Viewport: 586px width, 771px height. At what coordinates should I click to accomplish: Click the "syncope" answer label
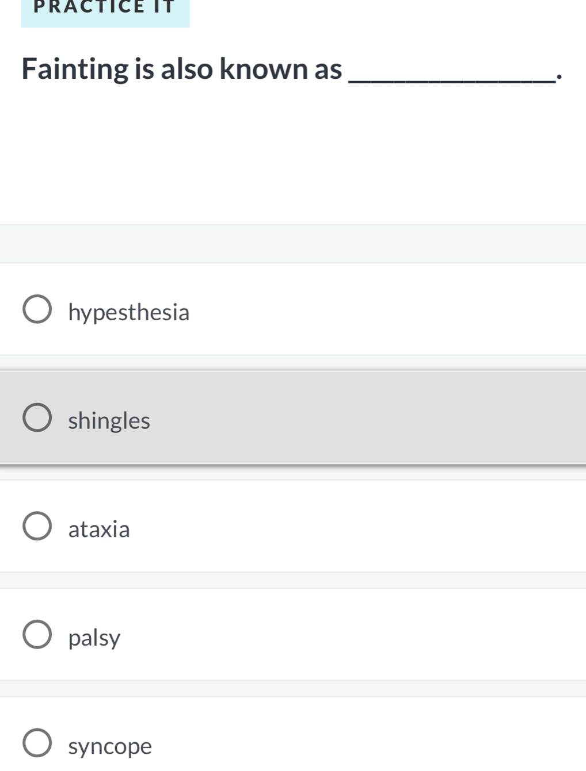coord(110,746)
